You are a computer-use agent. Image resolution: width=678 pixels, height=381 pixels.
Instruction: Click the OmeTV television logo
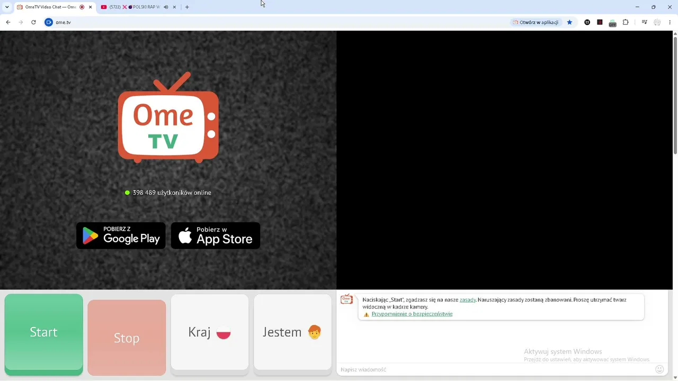[x=168, y=117]
